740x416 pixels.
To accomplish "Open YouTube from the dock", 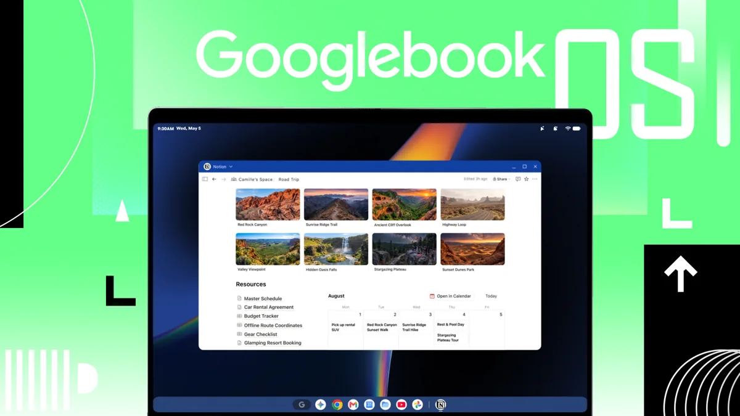I will click(x=401, y=405).
